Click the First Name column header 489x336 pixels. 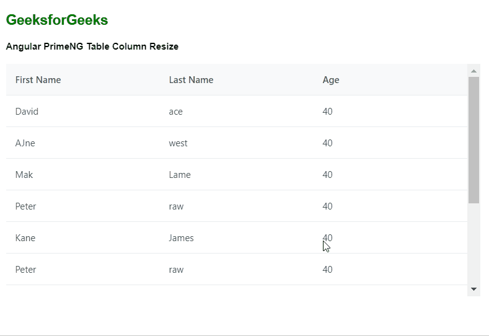[x=38, y=80]
